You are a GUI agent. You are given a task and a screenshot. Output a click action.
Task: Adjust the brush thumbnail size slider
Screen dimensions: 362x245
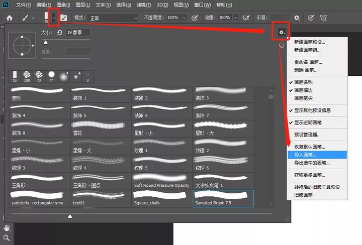coord(70,216)
